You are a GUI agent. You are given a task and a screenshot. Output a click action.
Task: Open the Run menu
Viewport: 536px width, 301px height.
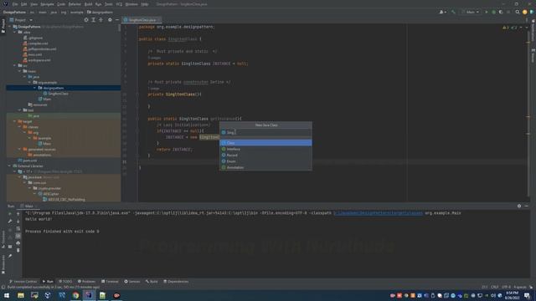coord(99,4)
